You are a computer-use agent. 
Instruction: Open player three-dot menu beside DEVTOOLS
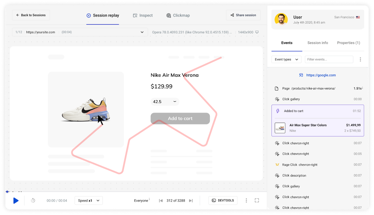point(246,201)
